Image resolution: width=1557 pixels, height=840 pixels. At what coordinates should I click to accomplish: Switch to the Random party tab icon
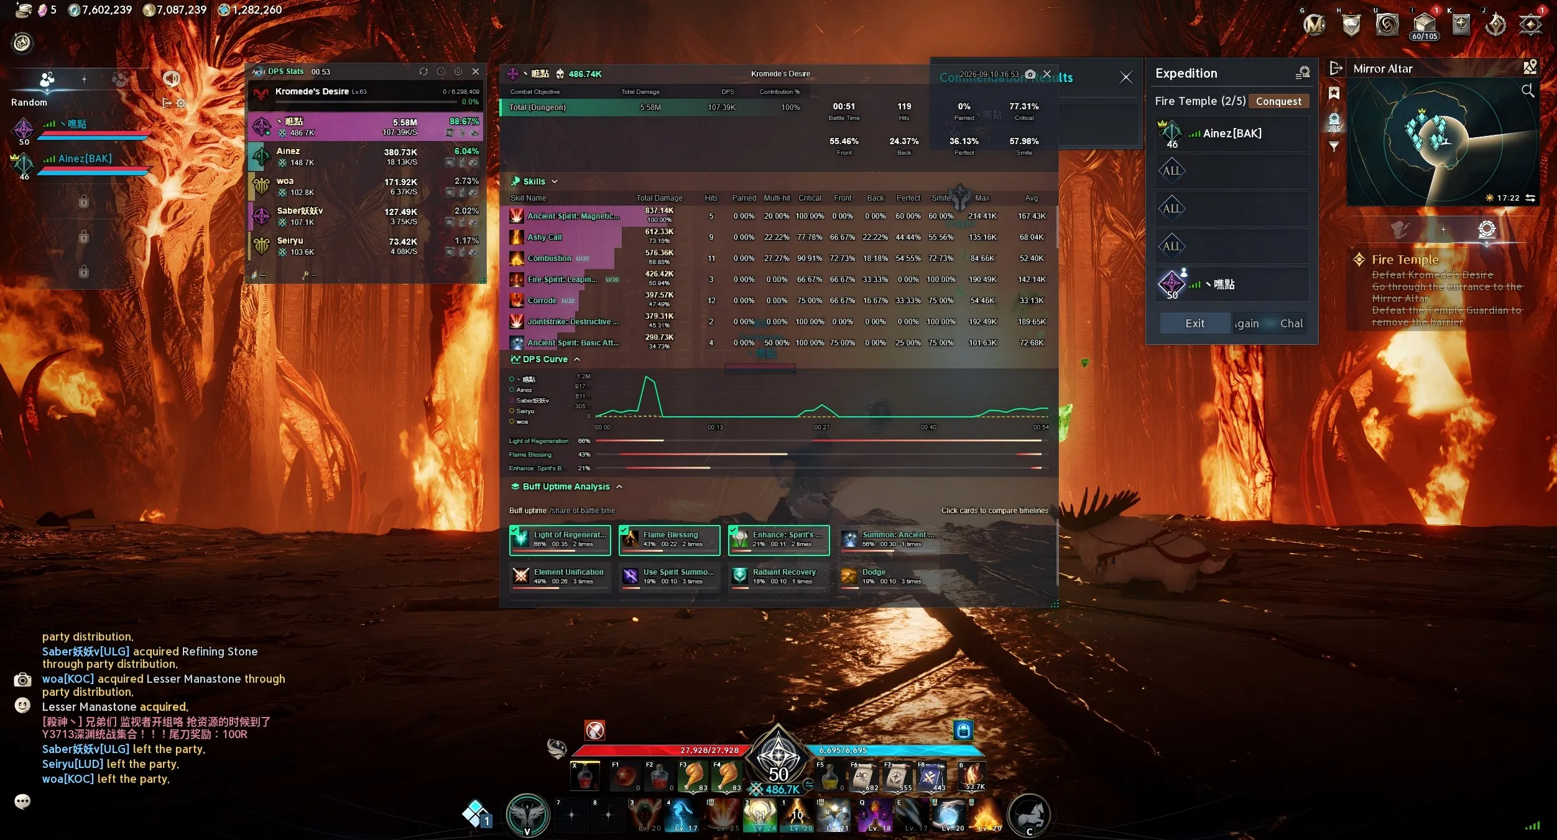coord(47,80)
